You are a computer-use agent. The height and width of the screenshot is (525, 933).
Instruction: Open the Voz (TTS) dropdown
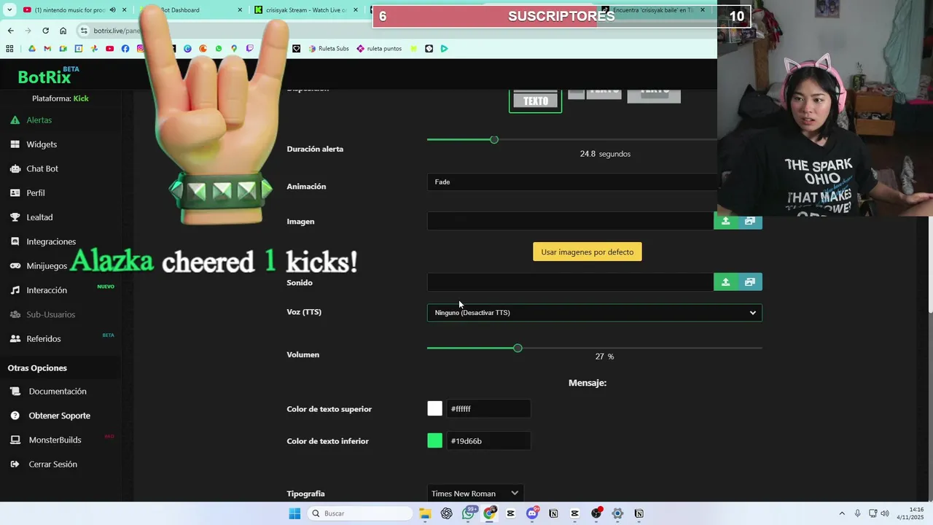point(595,313)
